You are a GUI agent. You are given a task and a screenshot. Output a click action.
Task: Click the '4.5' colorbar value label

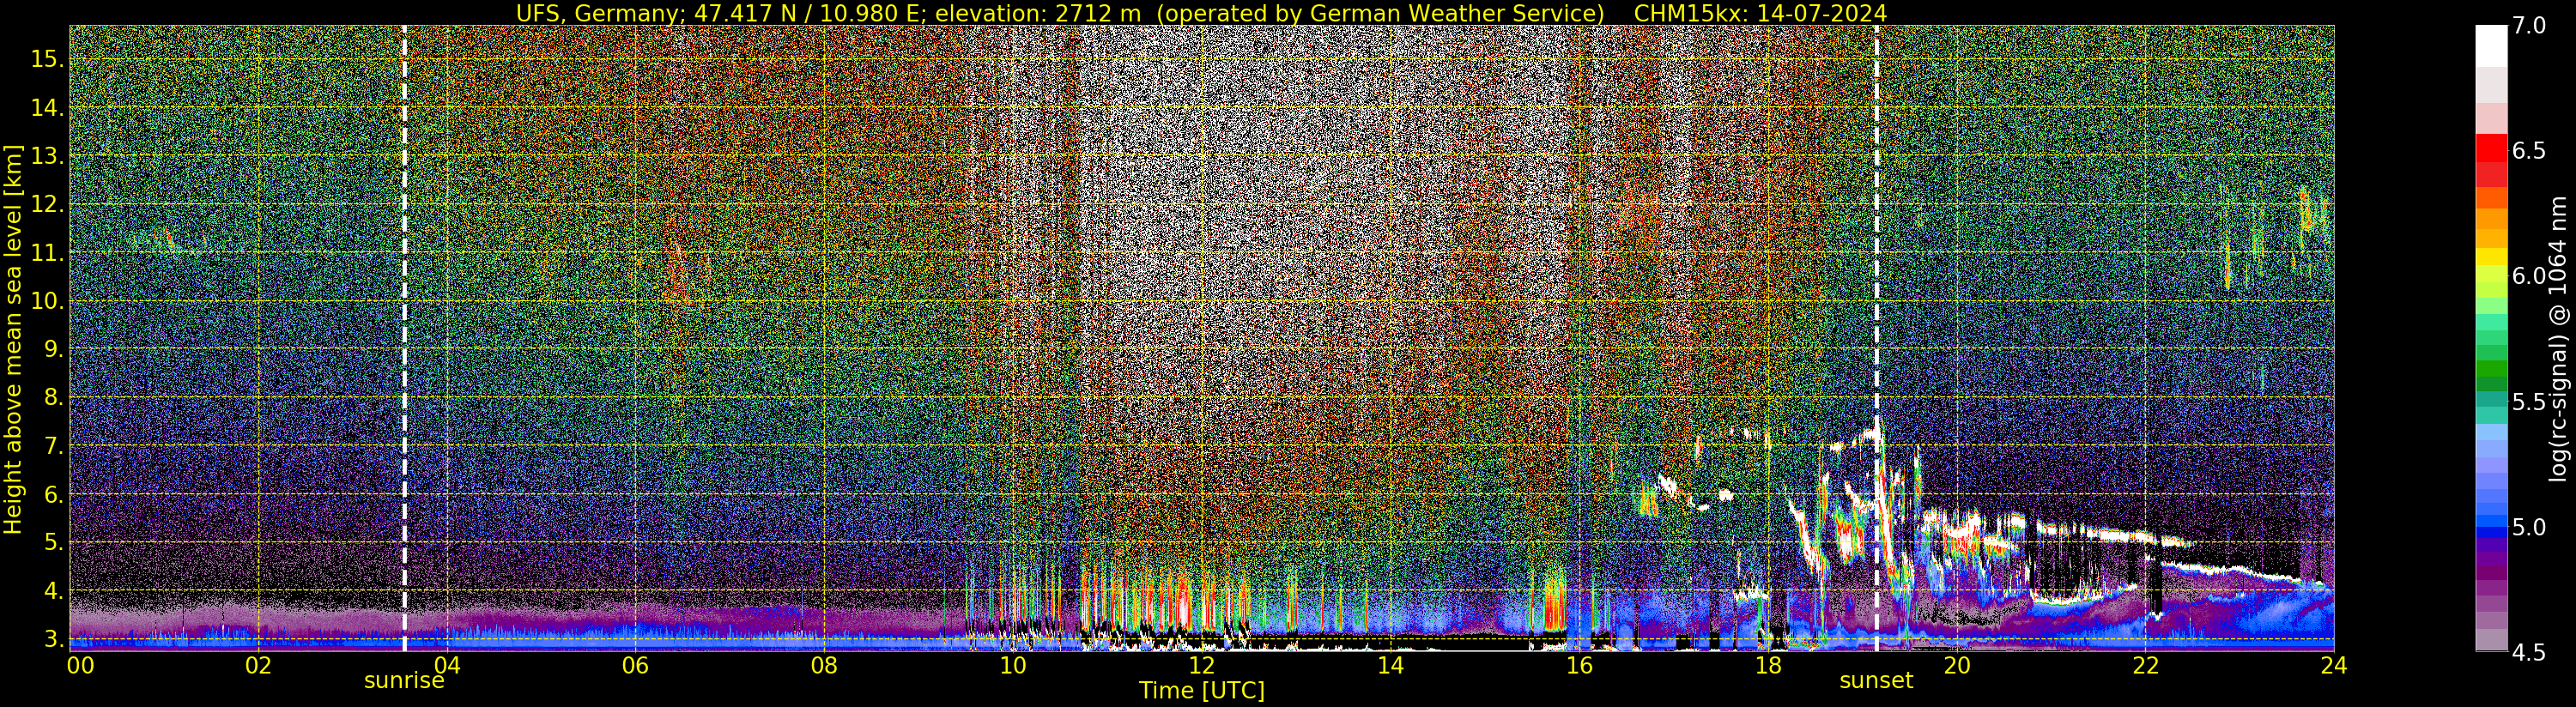click(x=2529, y=653)
